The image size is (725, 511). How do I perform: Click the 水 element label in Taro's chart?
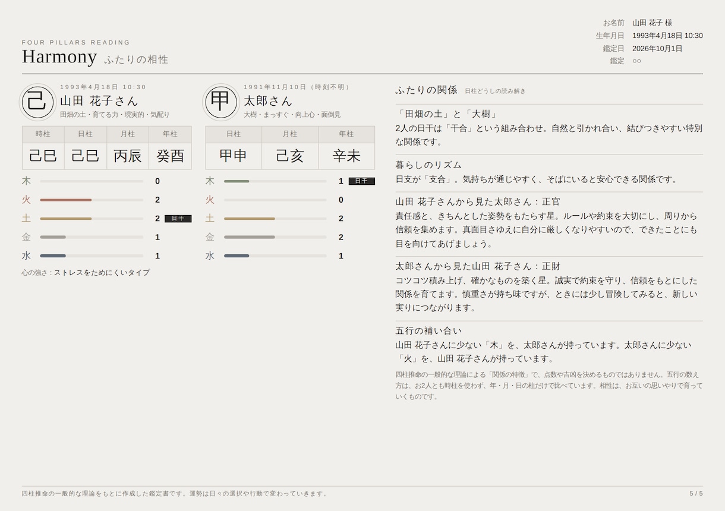(x=210, y=255)
